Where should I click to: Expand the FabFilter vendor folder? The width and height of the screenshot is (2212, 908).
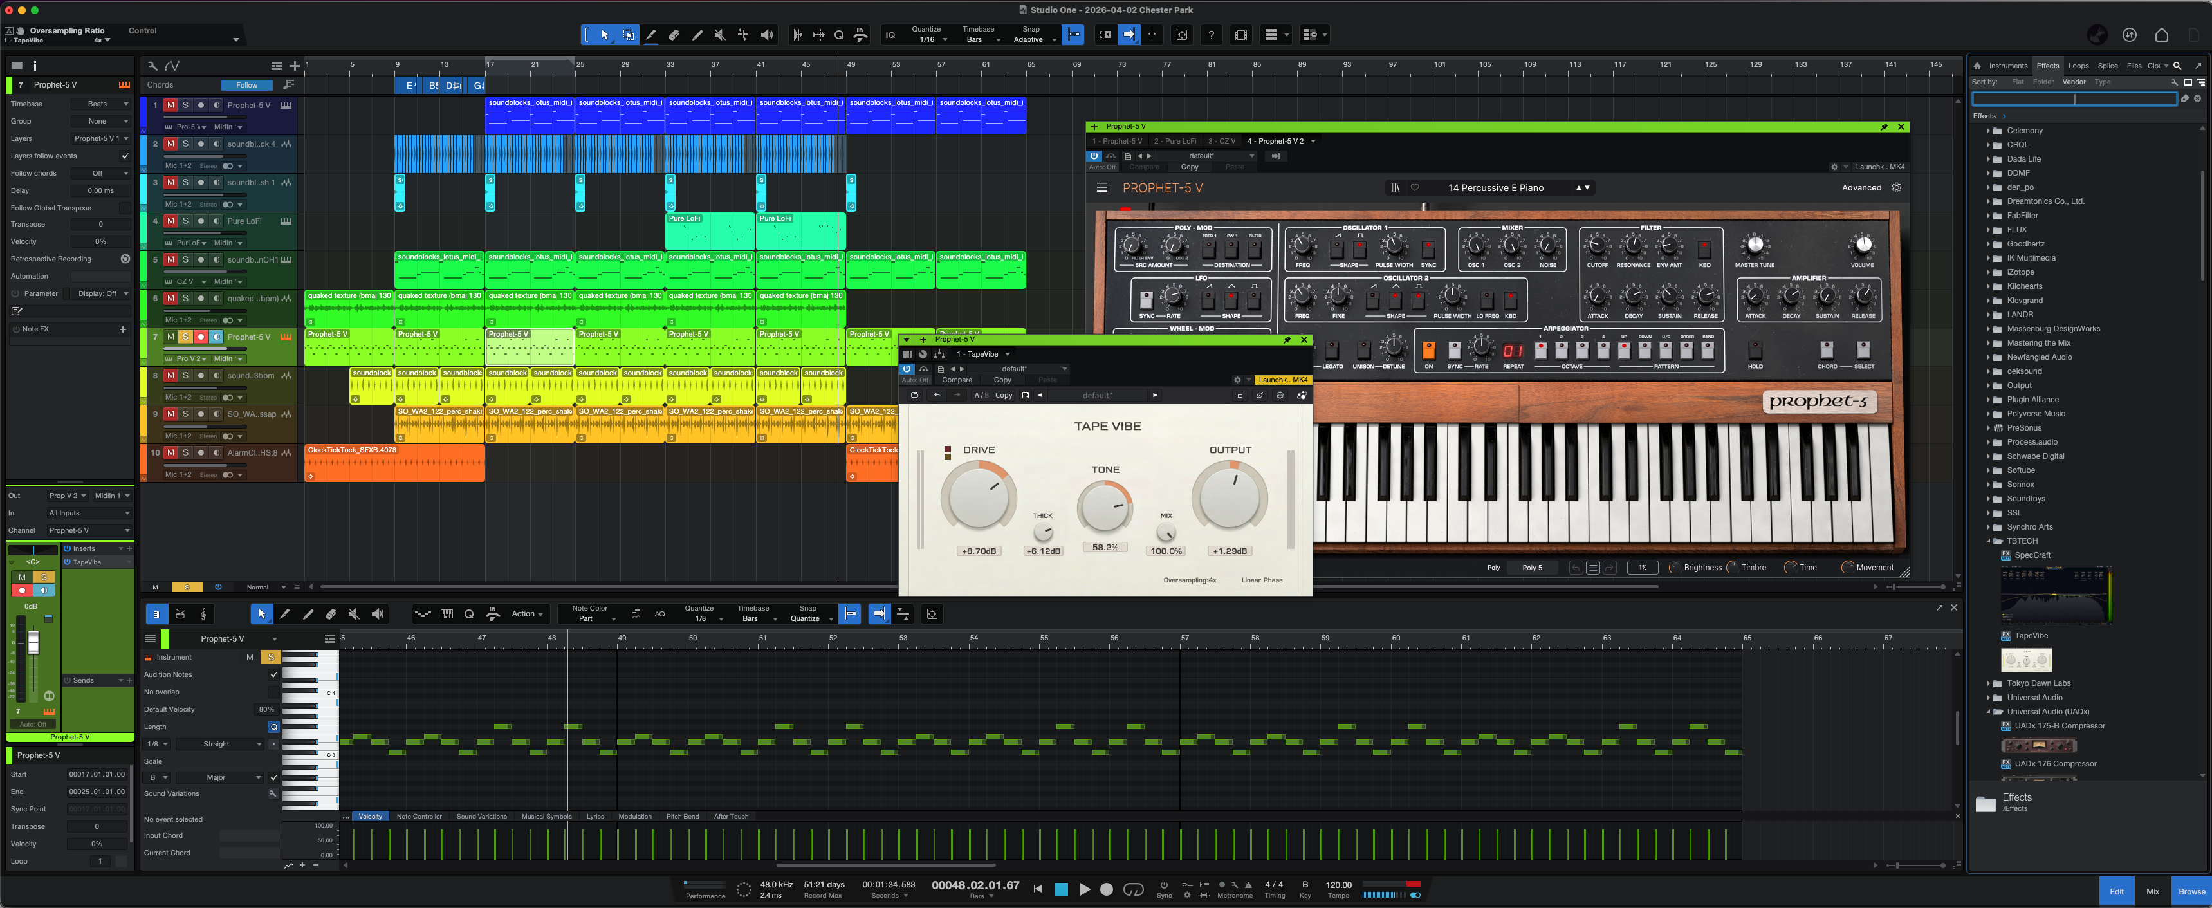1988,216
